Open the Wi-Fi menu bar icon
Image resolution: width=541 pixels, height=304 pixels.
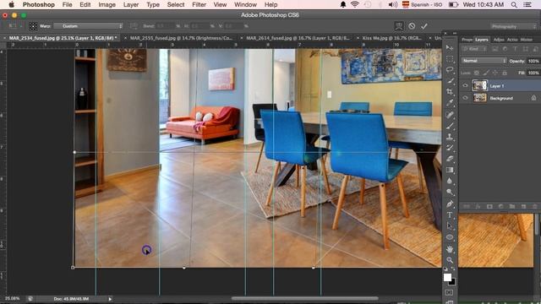click(x=354, y=5)
